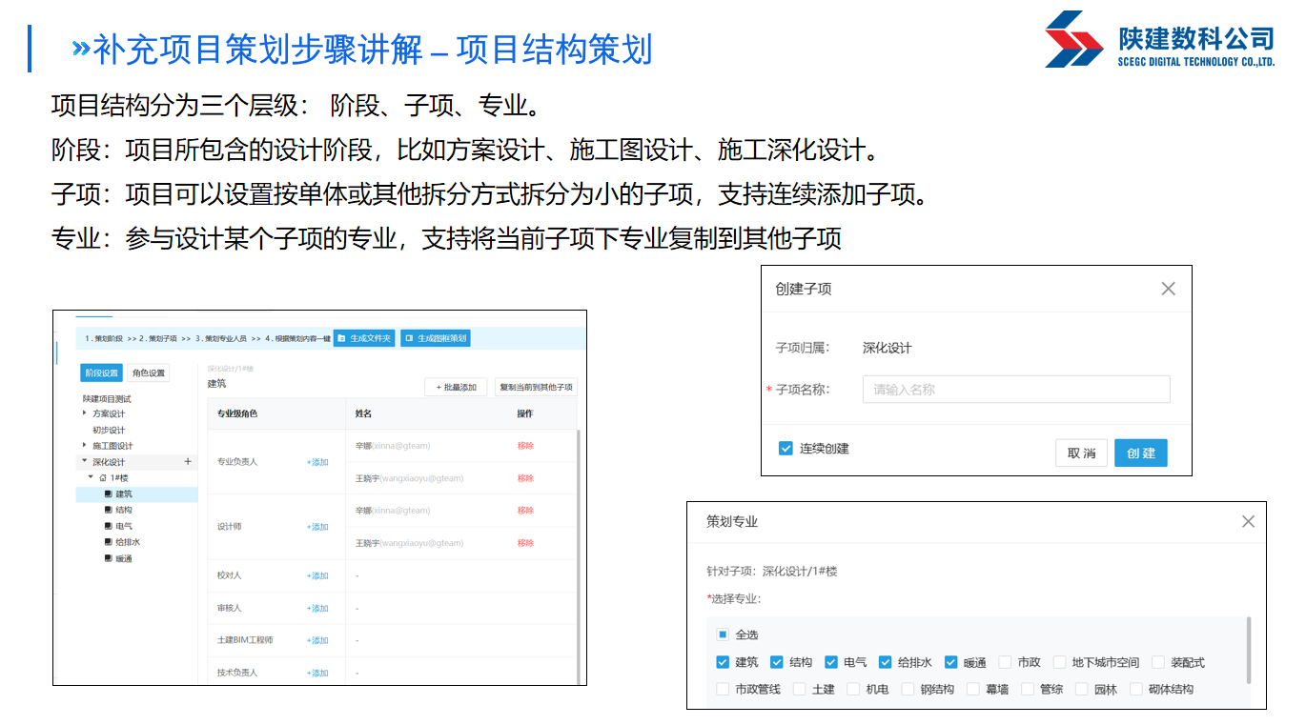This screenshot has width=1306, height=725.
Task: Close the 策划专业 dialog with X
Action: pos(1248,521)
